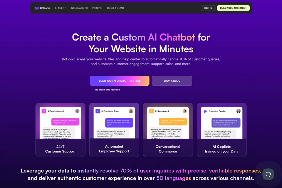Click the '50 languages' highlighted text
The image size is (282, 188).
point(174,178)
